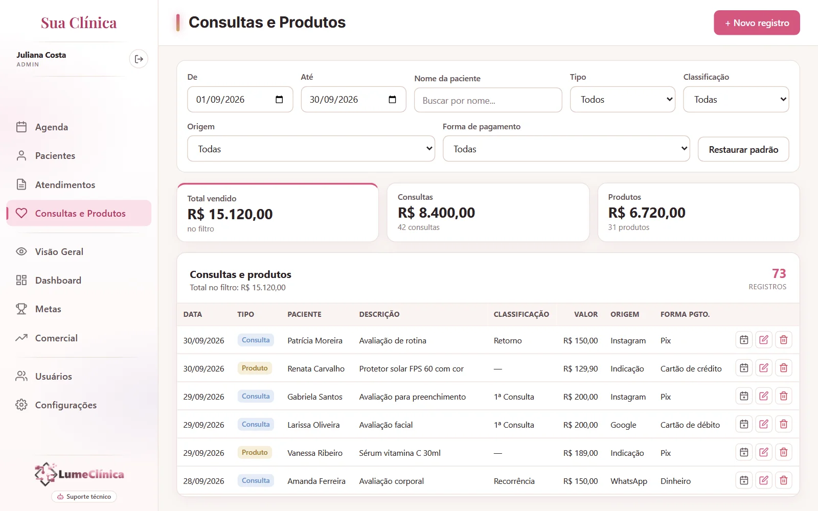The image size is (818, 511).
Task: Open the Classificação dropdown
Action: (x=736, y=99)
